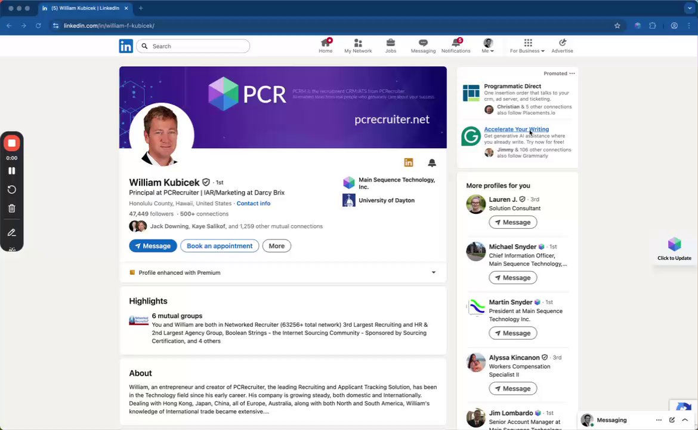Open the Me dropdown menu
This screenshot has height=430, width=698.
tap(488, 46)
